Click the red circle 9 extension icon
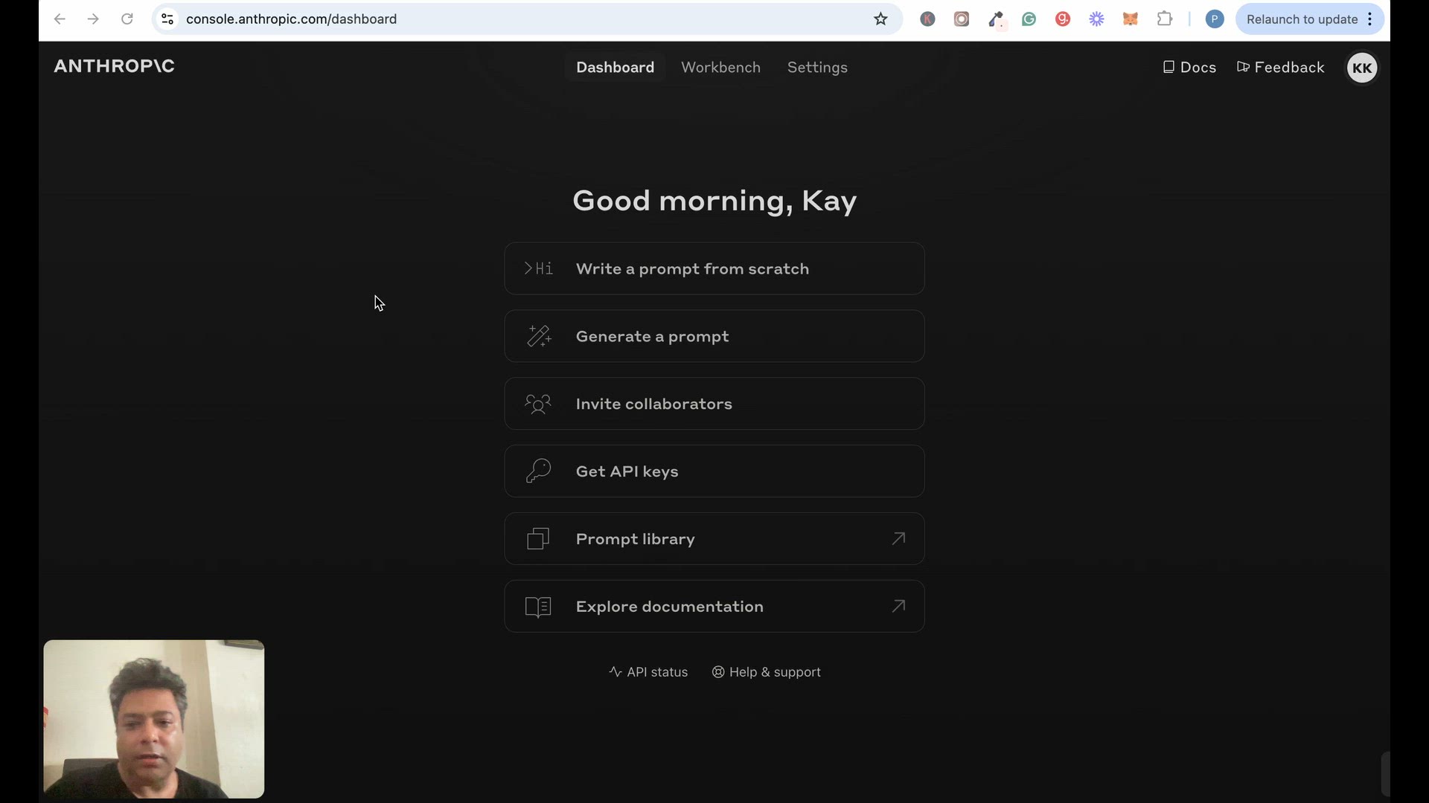This screenshot has height=803, width=1429. (x=1063, y=19)
